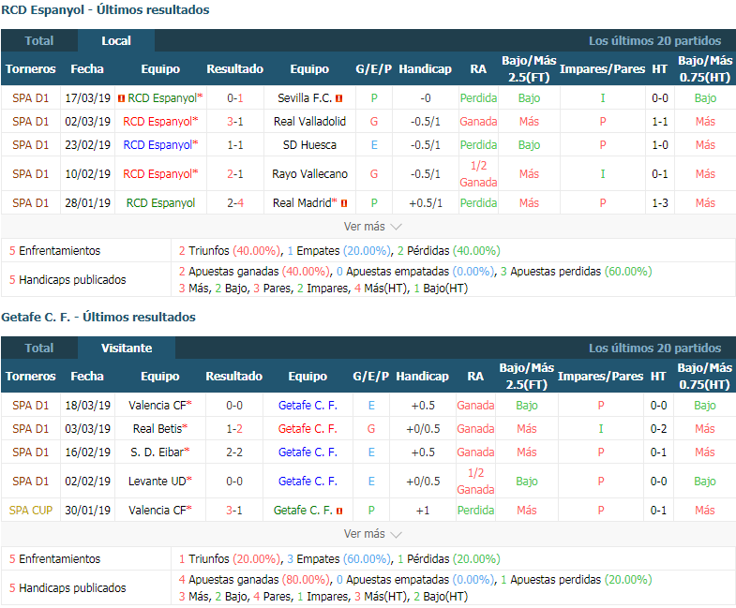Click the 3-1 result at Valencia CF cup match
Screen dimensions: 736x608
pos(234,511)
